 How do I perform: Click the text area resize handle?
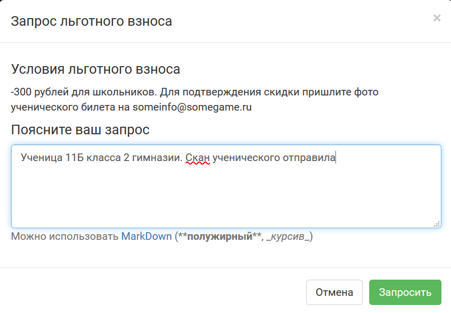pos(437,224)
